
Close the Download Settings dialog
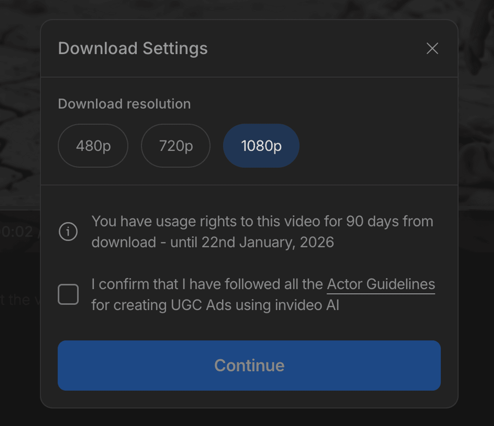tap(432, 48)
